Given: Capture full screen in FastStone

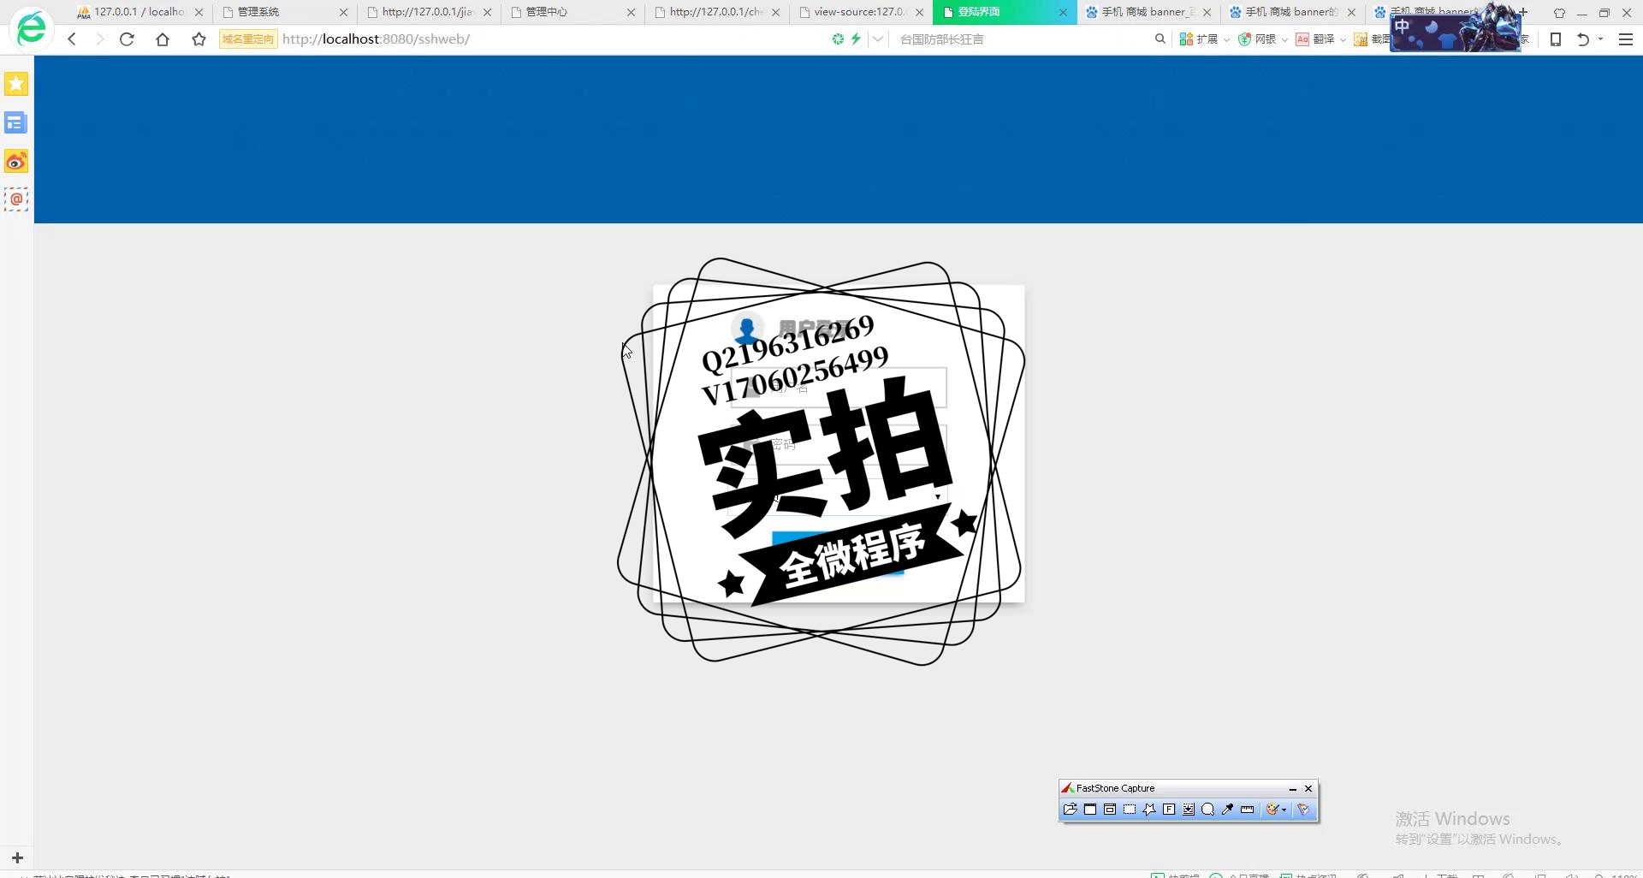Looking at the screenshot, I should click(1169, 810).
